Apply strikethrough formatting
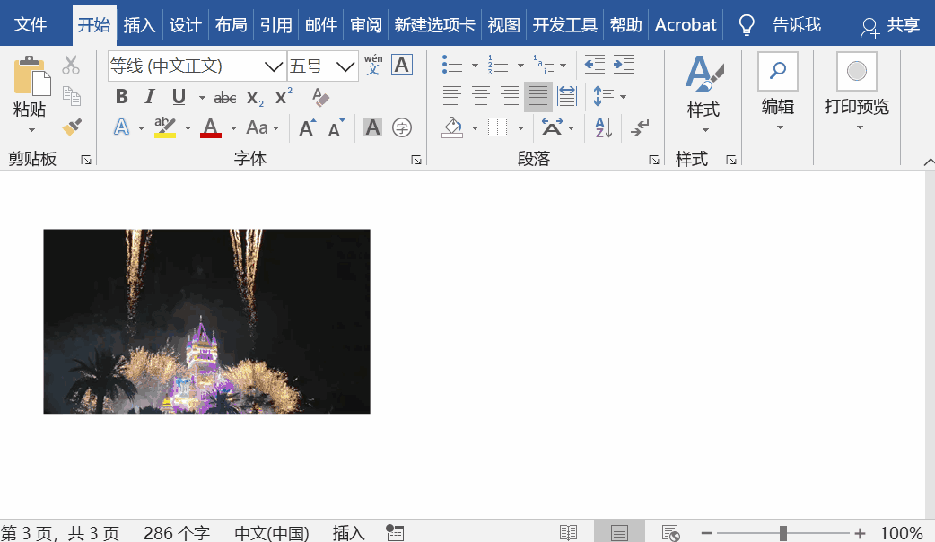The height and width of the screenshot is (542, 935). pyautogui.click(x=225, y=97)
